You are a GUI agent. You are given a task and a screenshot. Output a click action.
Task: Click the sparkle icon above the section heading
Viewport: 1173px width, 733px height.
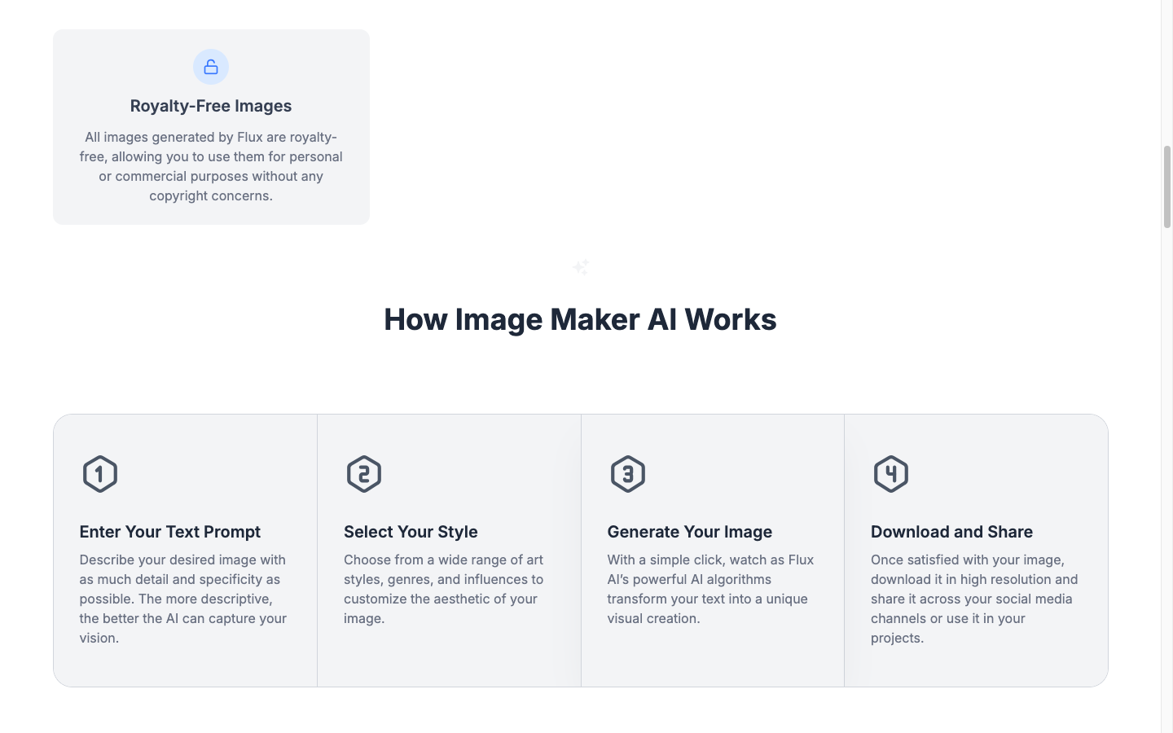(581, 267)
